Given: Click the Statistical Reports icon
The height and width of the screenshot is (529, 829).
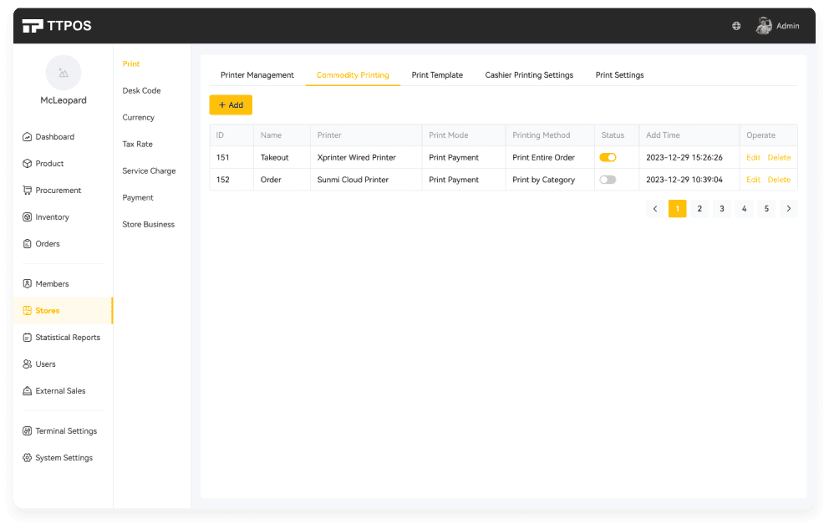Looking at the screenshot, I should tap(27, 337).
